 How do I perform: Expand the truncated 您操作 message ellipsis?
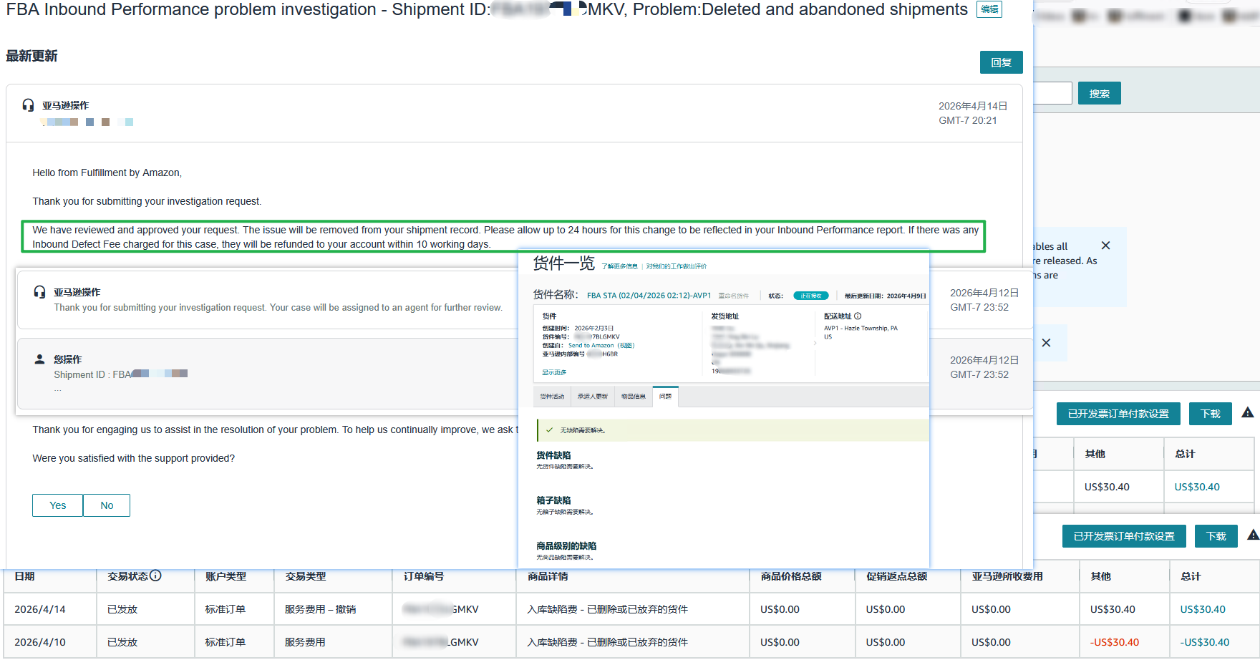(x=57, y=389)
